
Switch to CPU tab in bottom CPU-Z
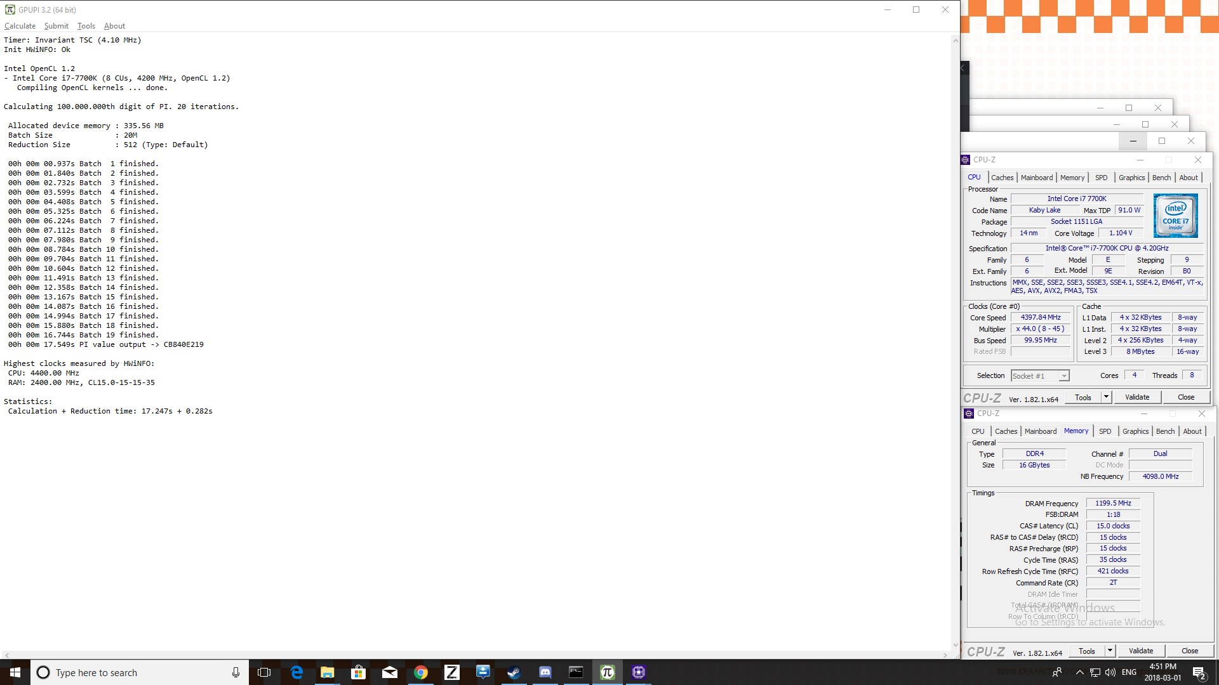click(x=978, y=432)
